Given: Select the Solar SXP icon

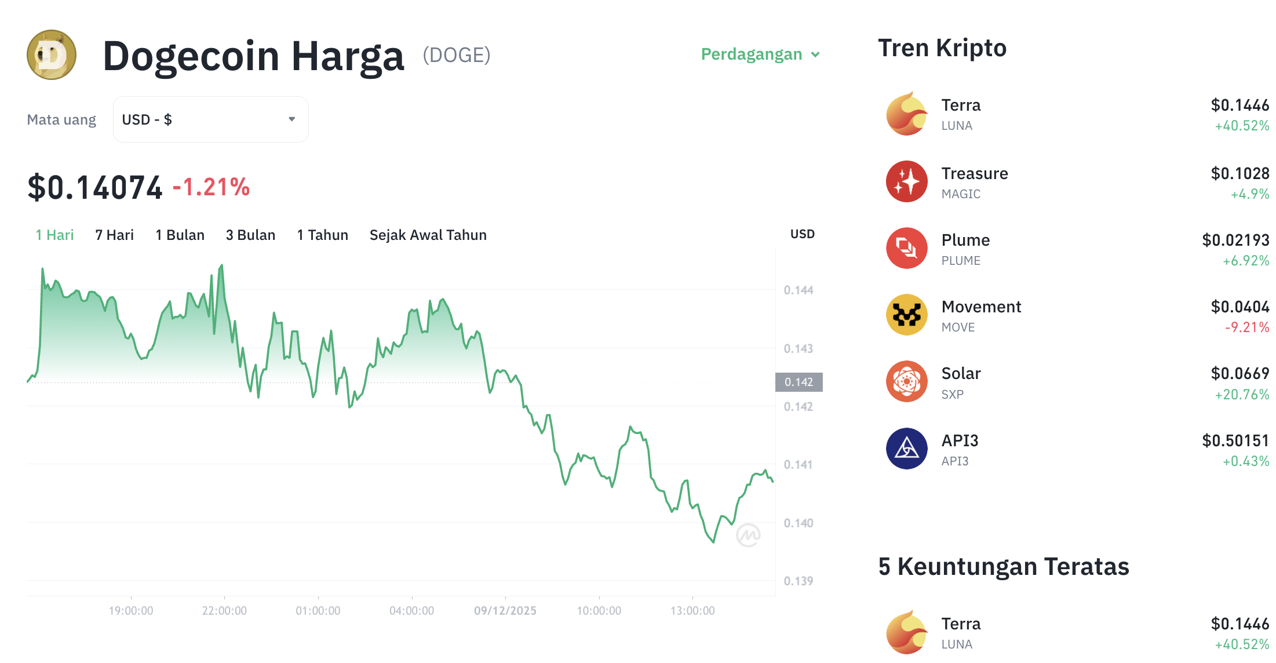Looking at the screenshot, I should pyautogui.click(x=906, y=382).
